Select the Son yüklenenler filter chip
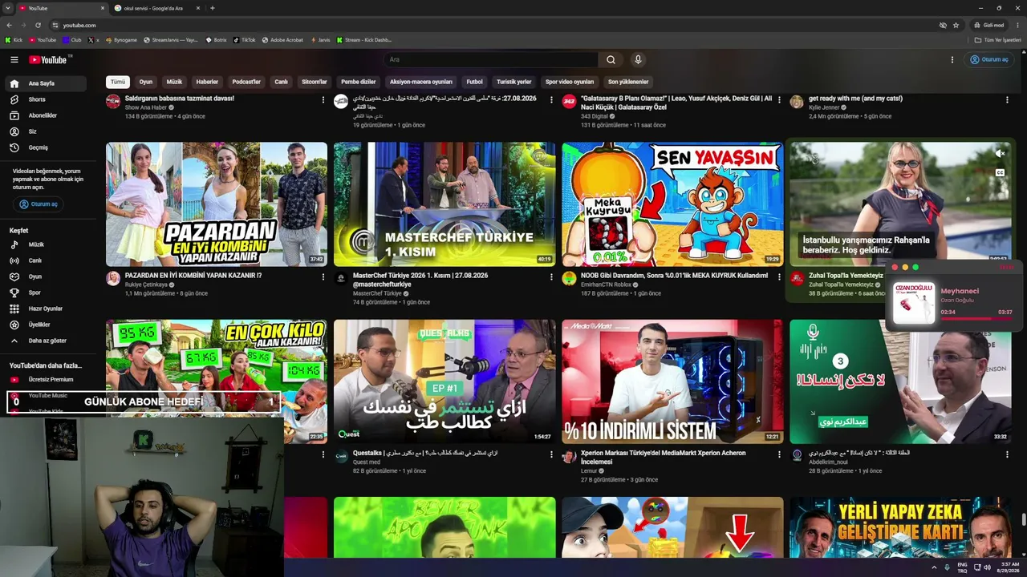The width and height of the screenshot is (1027, 577). pyautogui.click(x=628, y=82)
